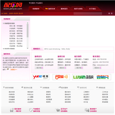Click the peiyue.com site logo
This screenshot has width=115, height=115.
(13, 6)
